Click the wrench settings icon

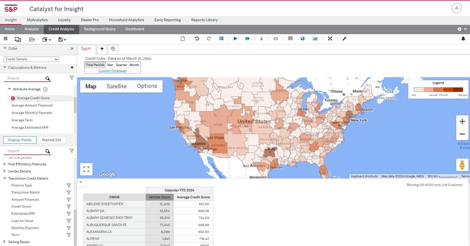(x=344, y=39)
